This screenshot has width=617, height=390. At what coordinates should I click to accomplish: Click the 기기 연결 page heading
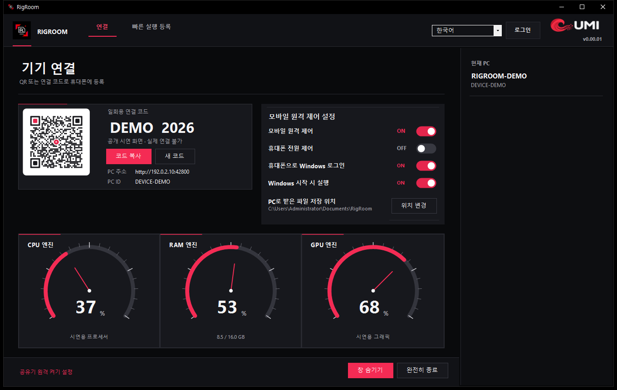[49, 68]
